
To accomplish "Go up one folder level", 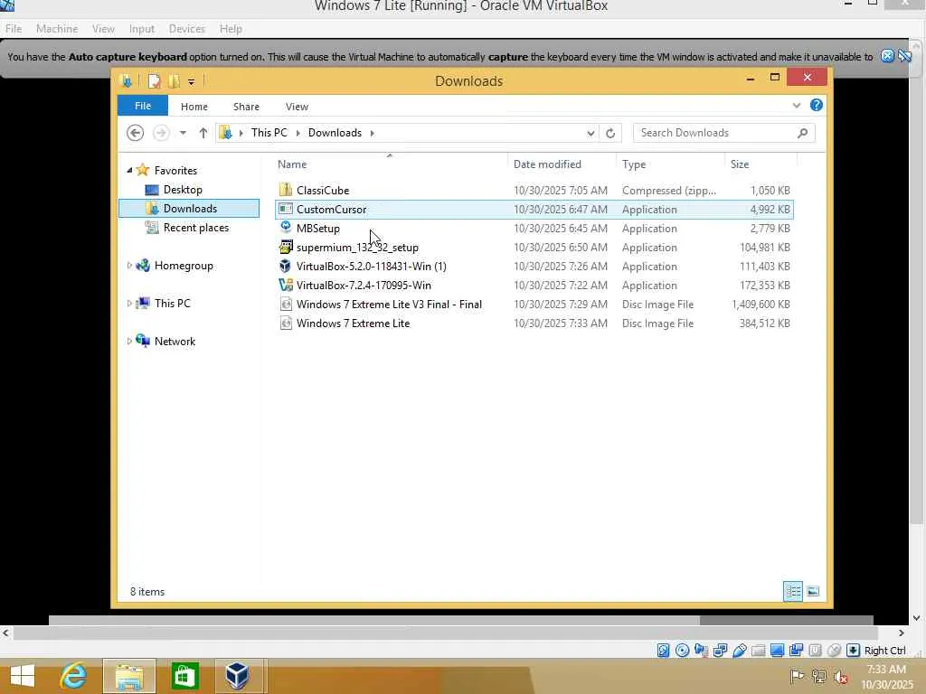I will (x=203, y=133).
